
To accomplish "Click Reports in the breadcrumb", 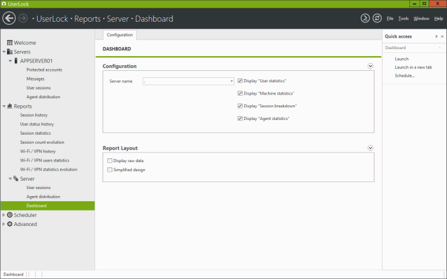I will click(87, 19).
